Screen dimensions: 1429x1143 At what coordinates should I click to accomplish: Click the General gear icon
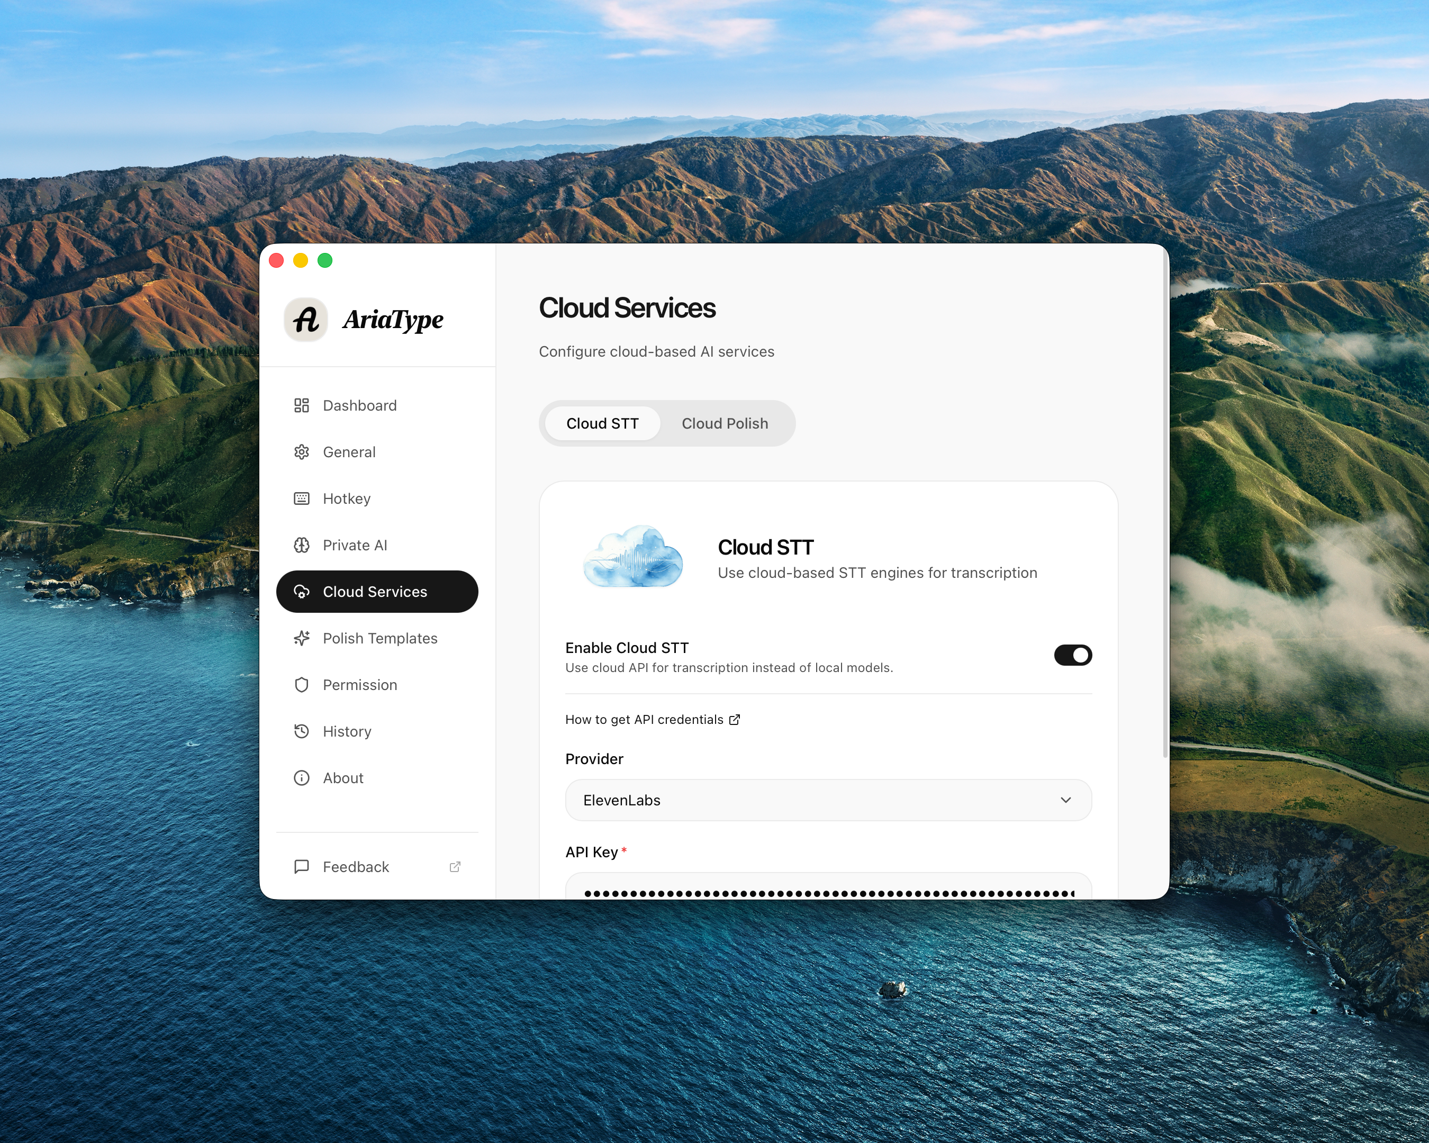(x=302, y=452)
